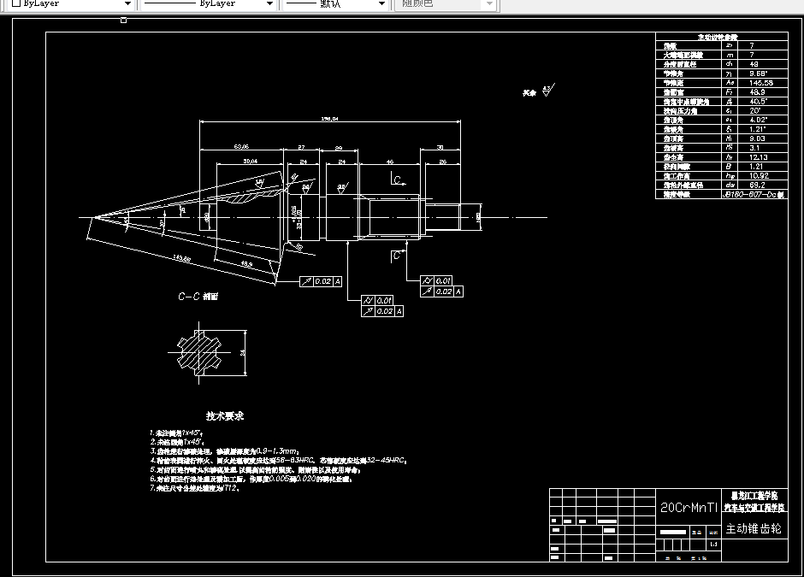Select the 46 length dimension text
This screenshot has width=804, height=577.
pyautogui.click(x=390, y=162)
